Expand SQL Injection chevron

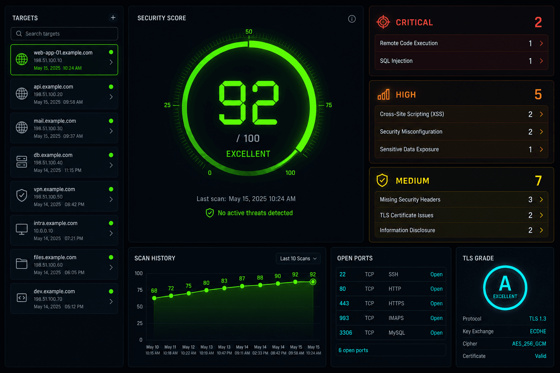(x=541, y=61)
